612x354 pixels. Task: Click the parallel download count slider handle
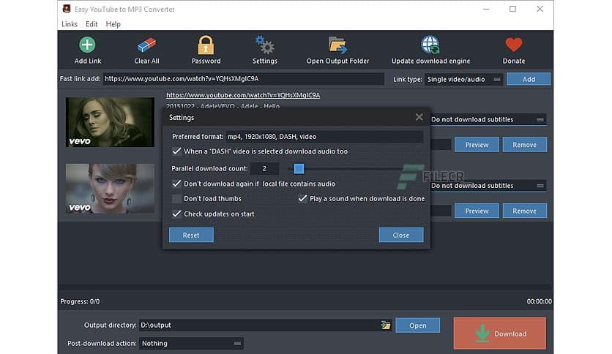299,168
